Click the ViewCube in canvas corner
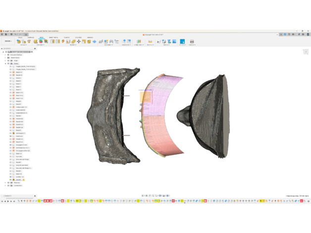The width and height of the screenshot is (311, 233). [x=306, y=52]
